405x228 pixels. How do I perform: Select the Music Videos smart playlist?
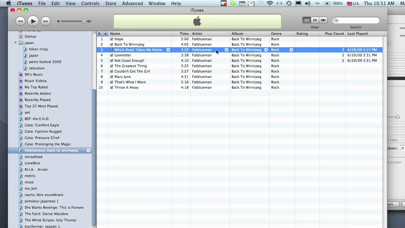35,81
